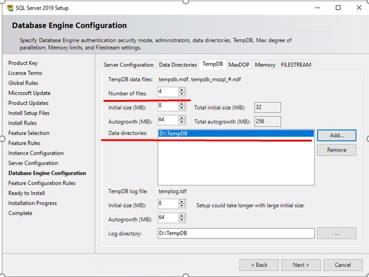Viewport: 369px width, 277px height.
Task: Click the log file Initial size field
Action: point(168,204)
